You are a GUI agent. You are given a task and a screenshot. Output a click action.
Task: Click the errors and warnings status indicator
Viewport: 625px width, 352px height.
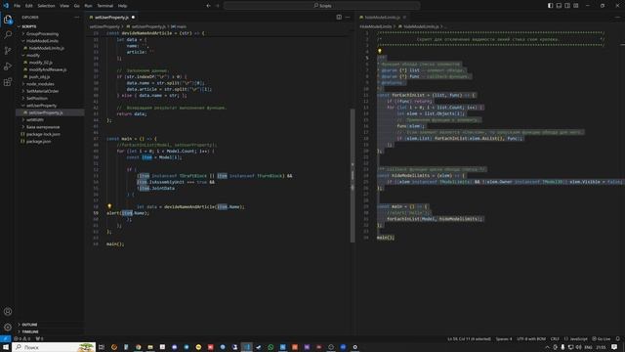(21, 338)
